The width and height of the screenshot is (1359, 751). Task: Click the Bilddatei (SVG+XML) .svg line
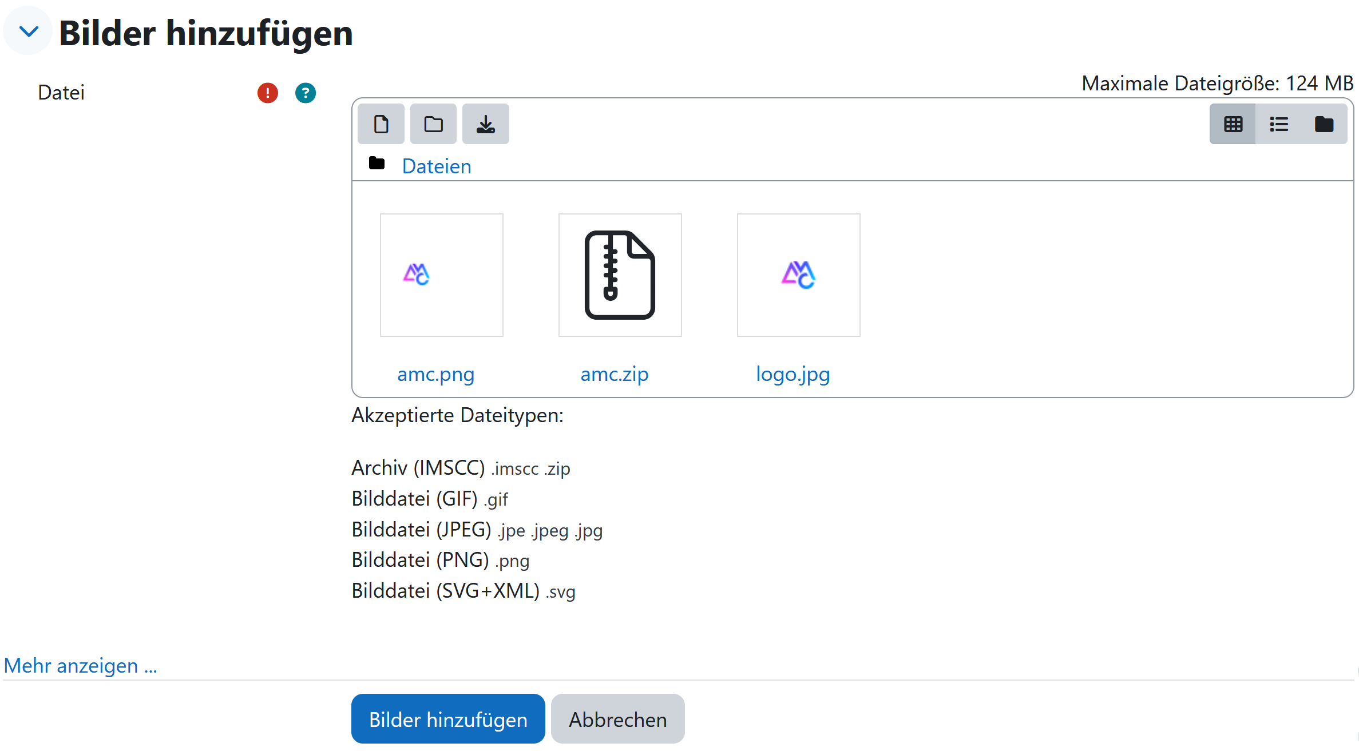[463, 591]
